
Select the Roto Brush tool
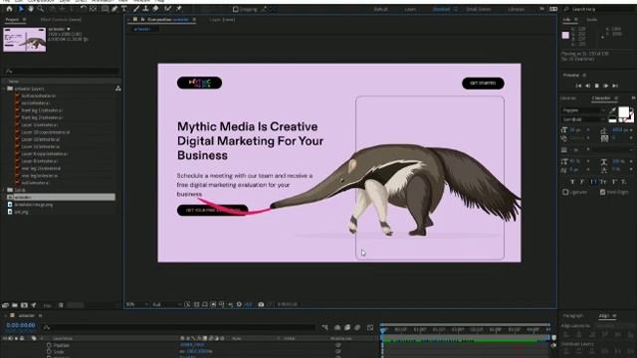168,9
